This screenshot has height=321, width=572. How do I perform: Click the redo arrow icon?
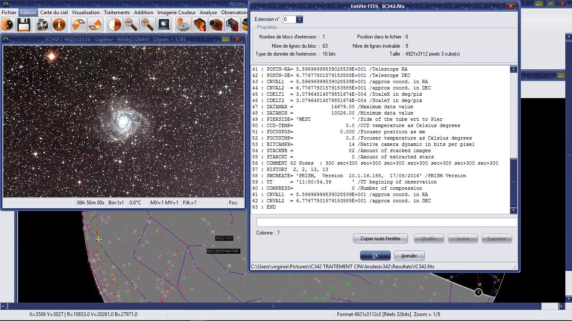pyautogui.click(x=95, y=25)
